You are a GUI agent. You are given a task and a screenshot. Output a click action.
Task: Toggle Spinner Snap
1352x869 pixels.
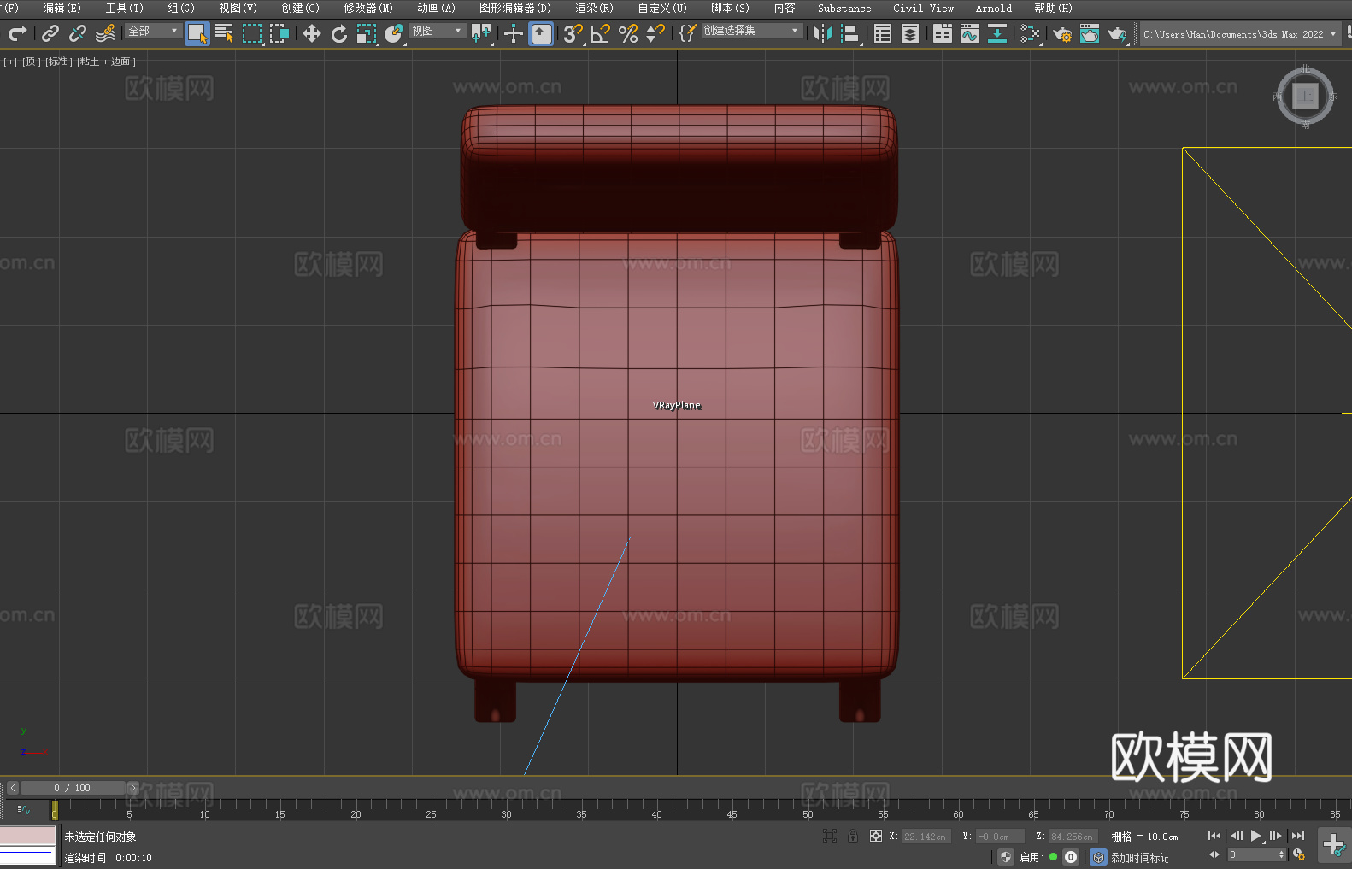pyautogui.click(x=655, y=33)
